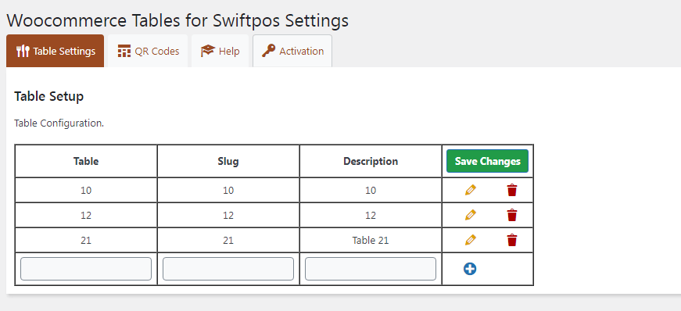Screen dimensions: 681x311
Task: Click the Woocommerce Tables for Swiftpos Settings title
Action: [177, 20]
